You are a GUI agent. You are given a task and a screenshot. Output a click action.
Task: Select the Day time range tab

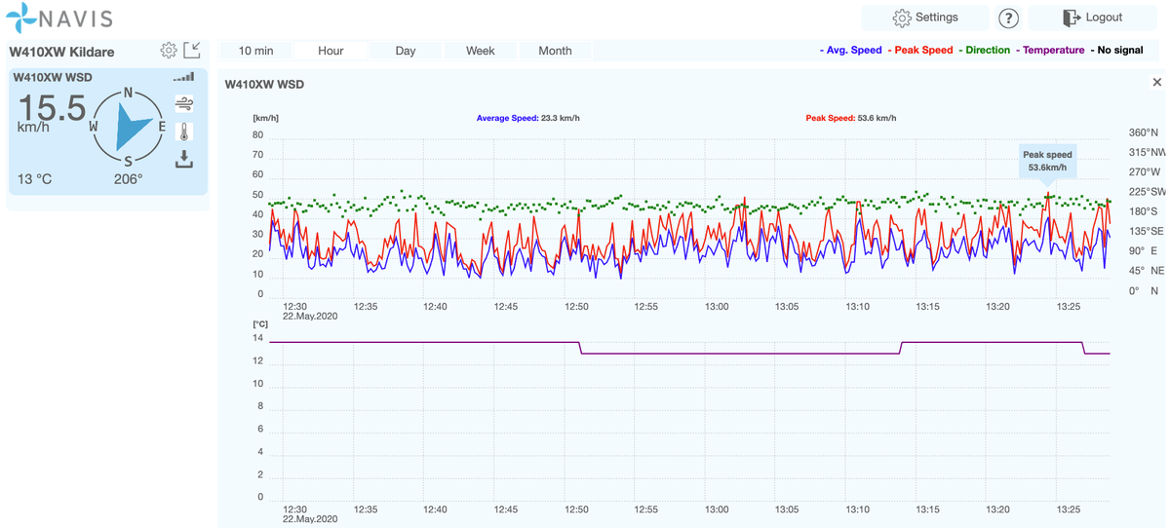[x=406, y=51]
